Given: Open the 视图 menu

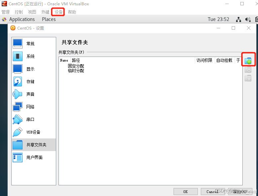Looking at the screenshot, I should (x=32, y=12).
